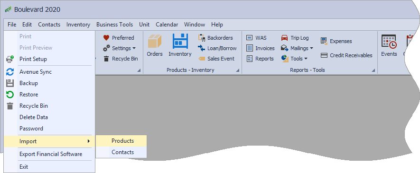
Task: Open the Inventory shelf icon
Action: pyautogui.click(x=180, y=41)
